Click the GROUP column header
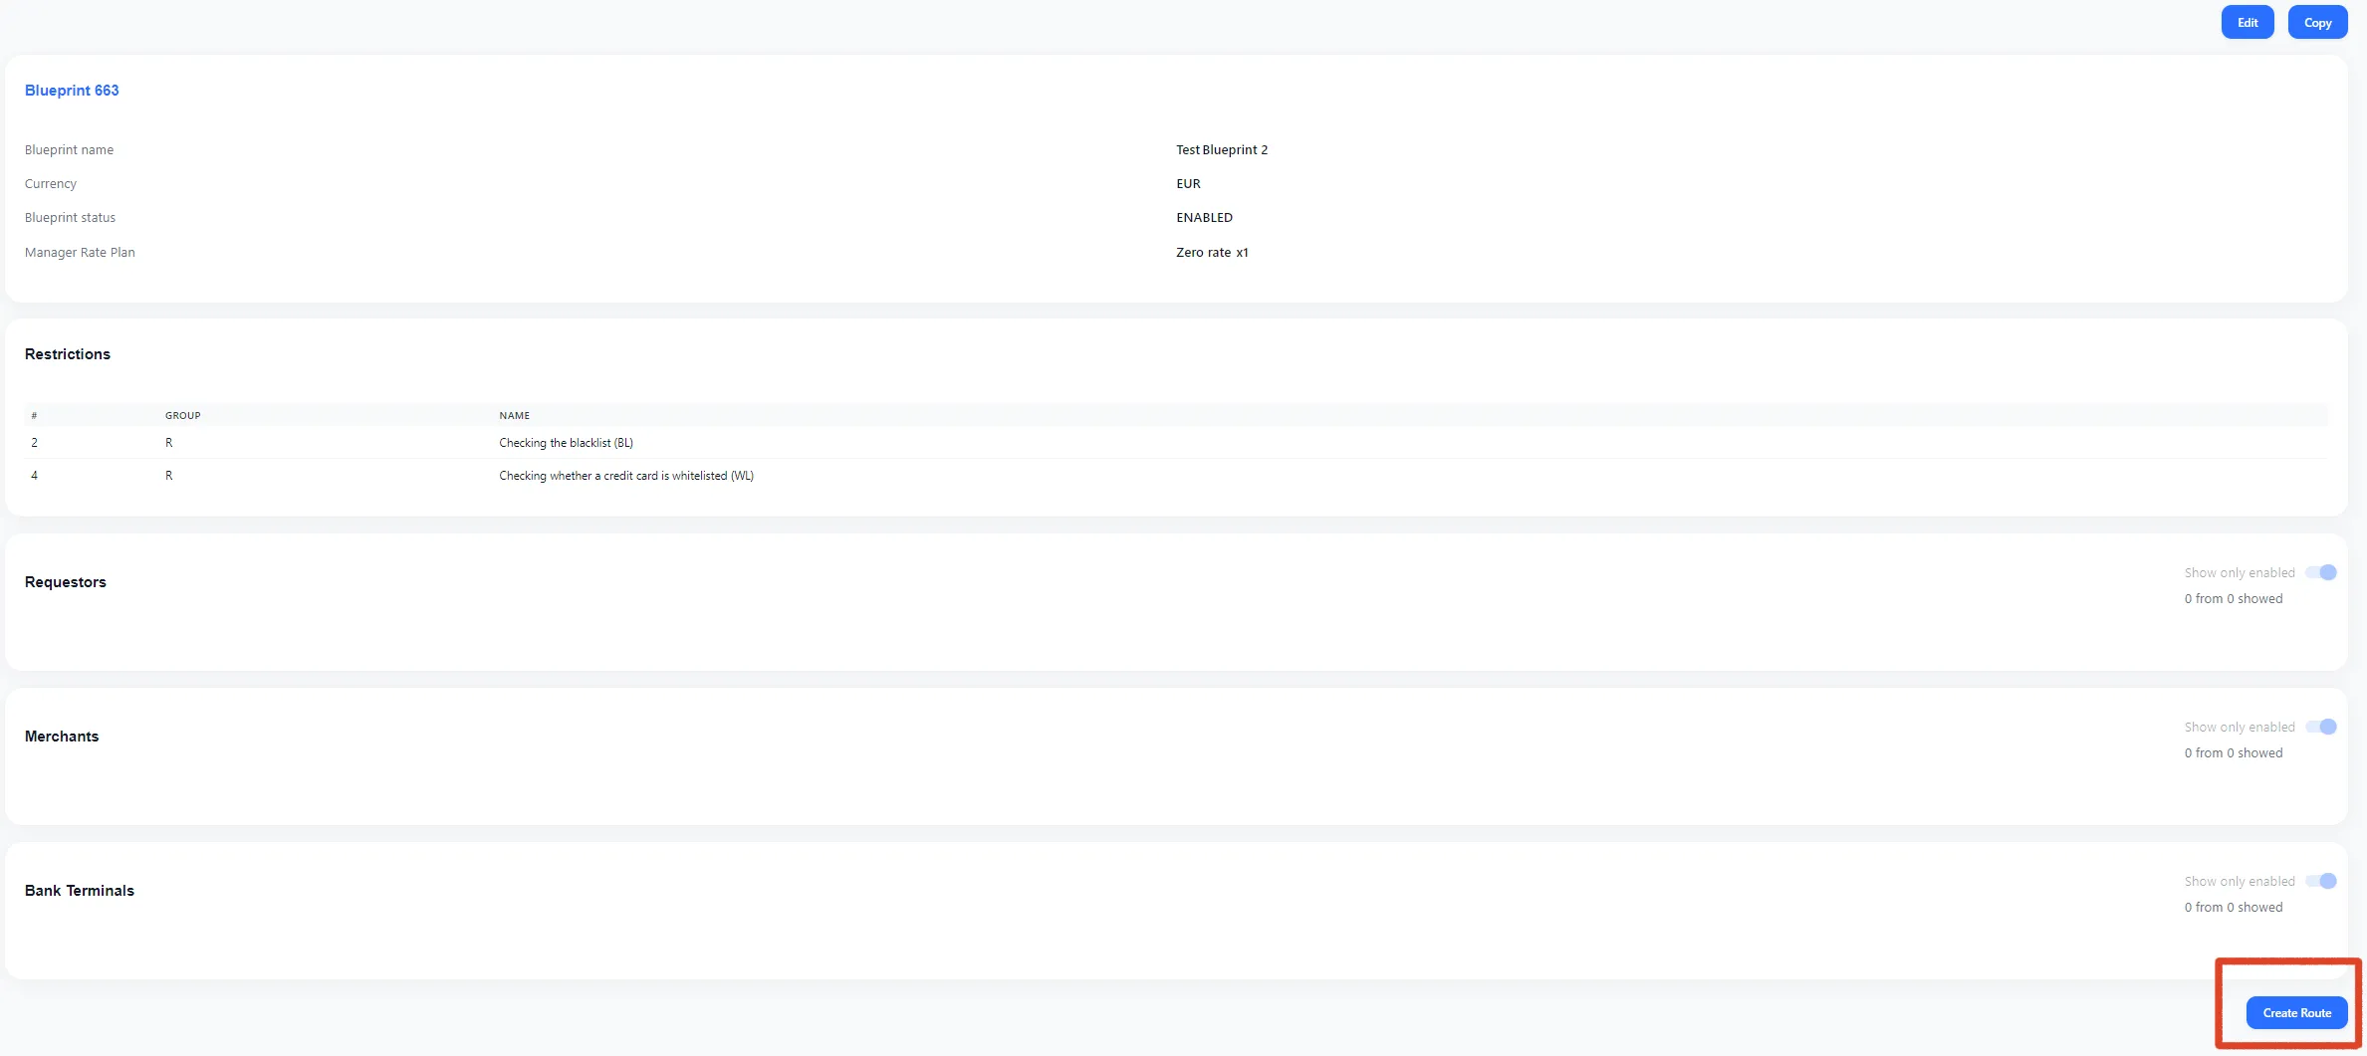 [182, 415]
